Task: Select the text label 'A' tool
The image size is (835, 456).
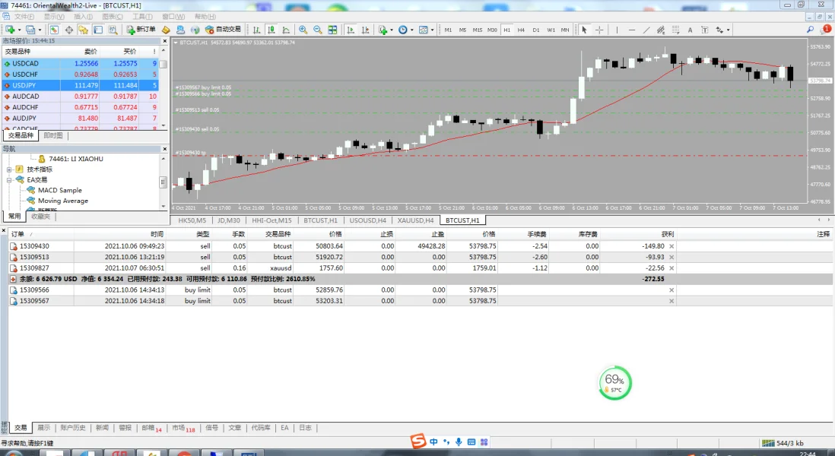Action: pos(690,30)
